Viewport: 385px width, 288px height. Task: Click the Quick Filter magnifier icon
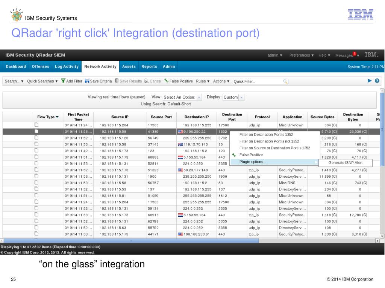coord(285,81)
